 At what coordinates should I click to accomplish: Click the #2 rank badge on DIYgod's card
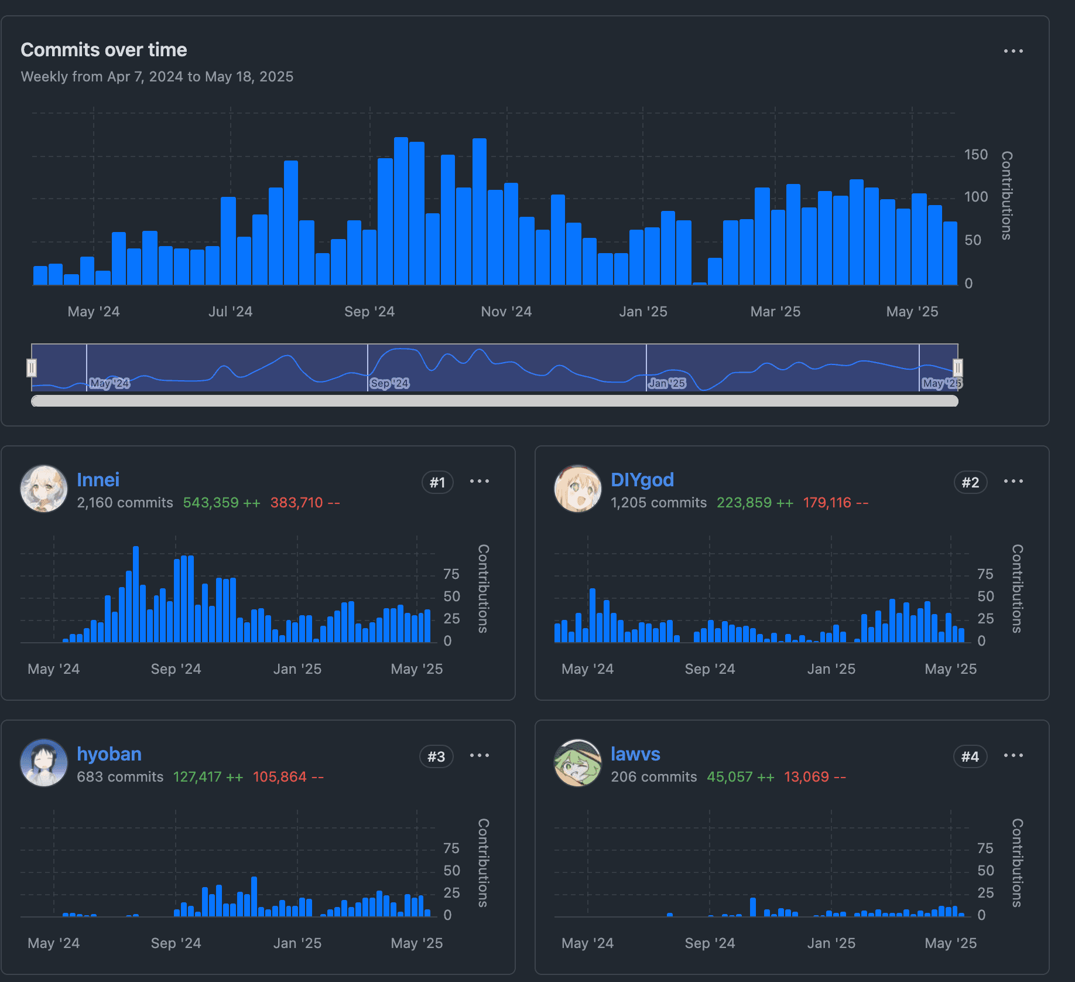(x=970, y=483)
